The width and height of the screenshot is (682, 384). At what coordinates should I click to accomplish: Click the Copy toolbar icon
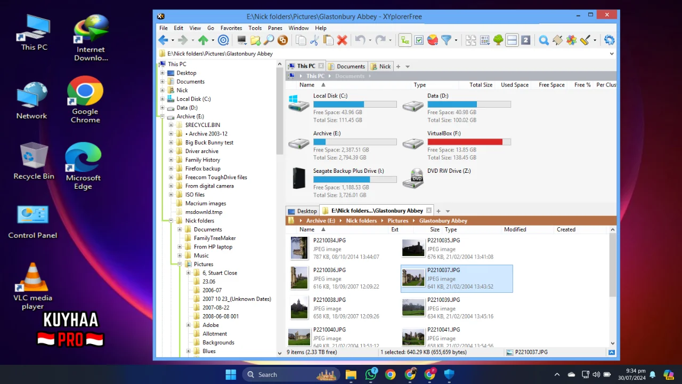click(x=301, y=40)
